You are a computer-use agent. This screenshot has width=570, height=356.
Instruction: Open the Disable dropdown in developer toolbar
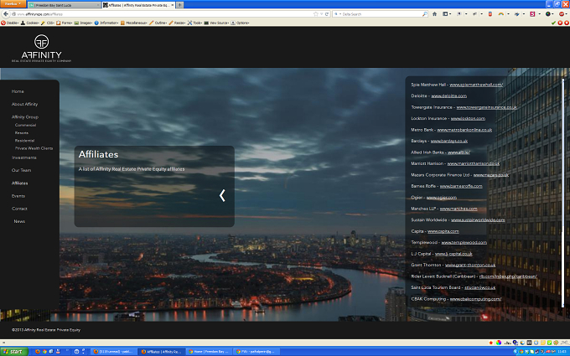pos(10,23)
